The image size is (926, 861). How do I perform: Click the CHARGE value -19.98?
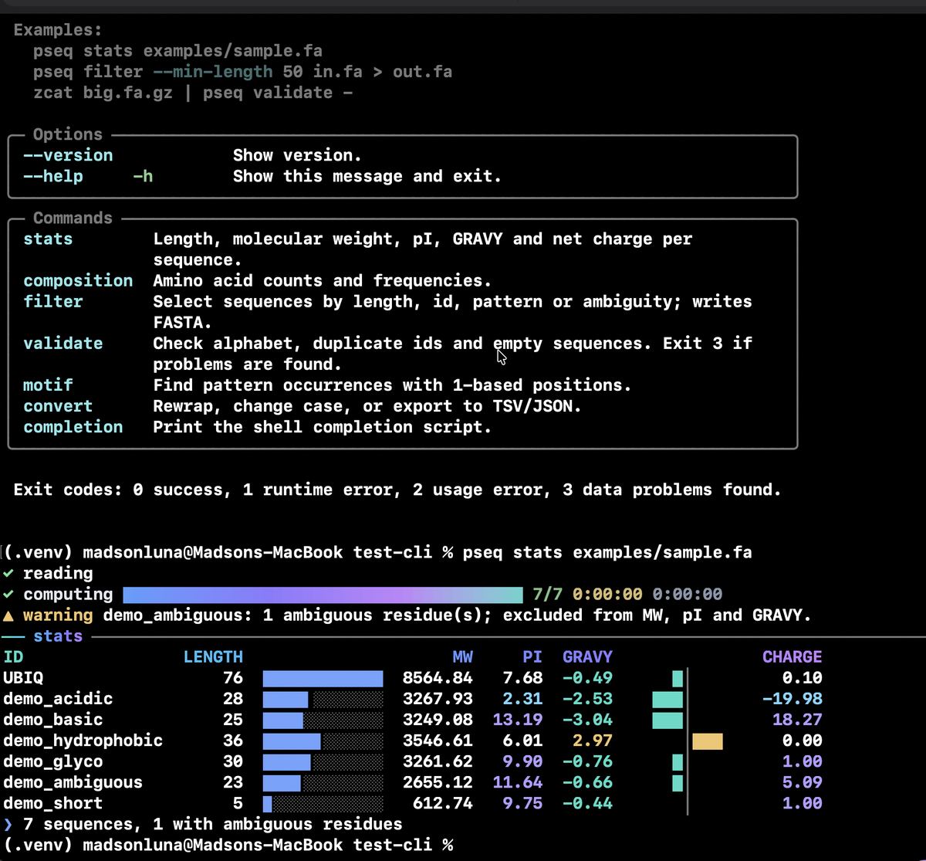793,699
